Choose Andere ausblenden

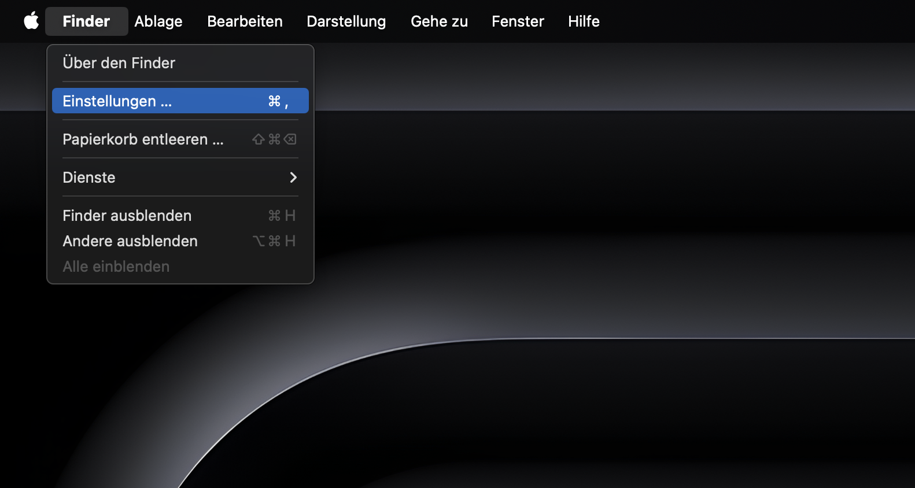point(180,241)
